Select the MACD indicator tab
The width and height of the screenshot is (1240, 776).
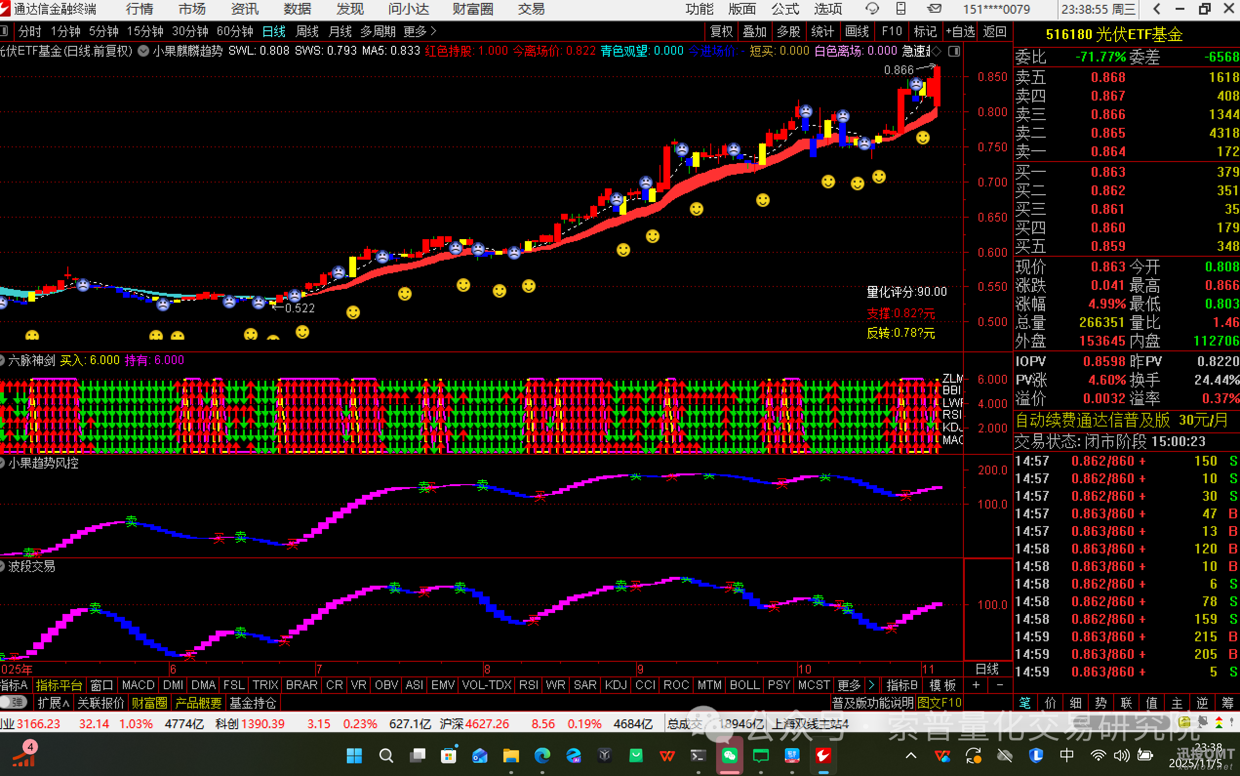pos(138,685)
